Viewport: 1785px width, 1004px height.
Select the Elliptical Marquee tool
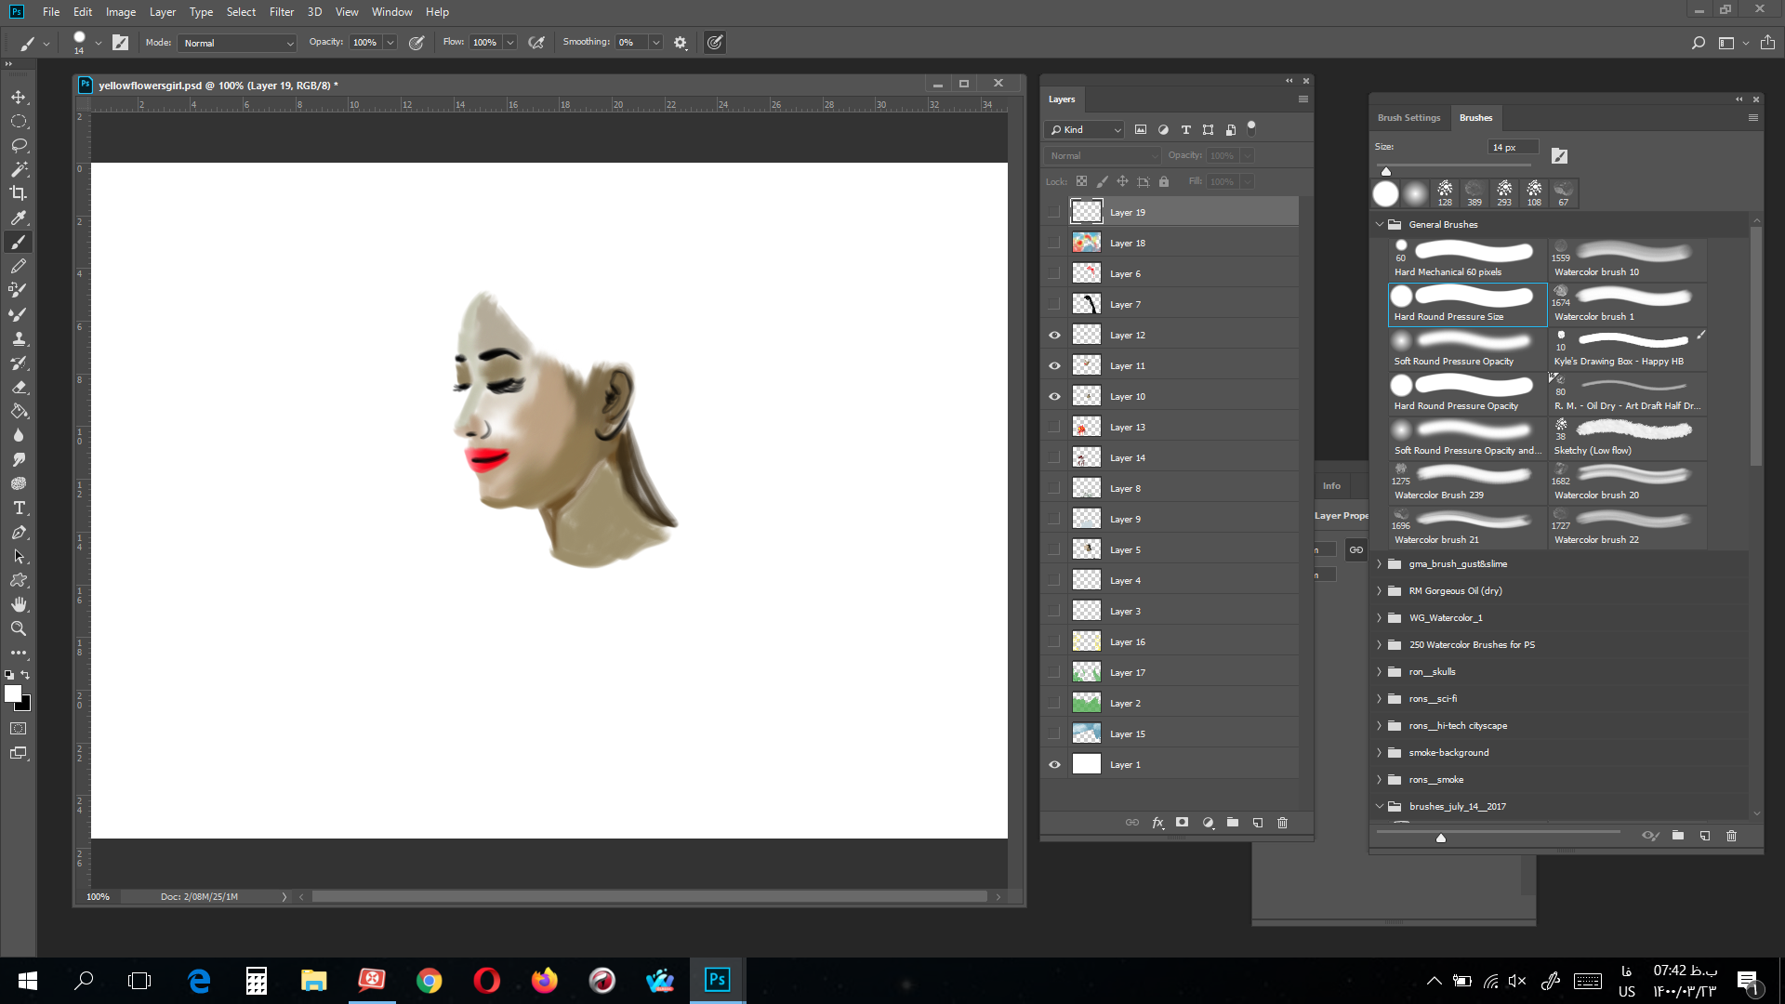click(x=19, y=122)
